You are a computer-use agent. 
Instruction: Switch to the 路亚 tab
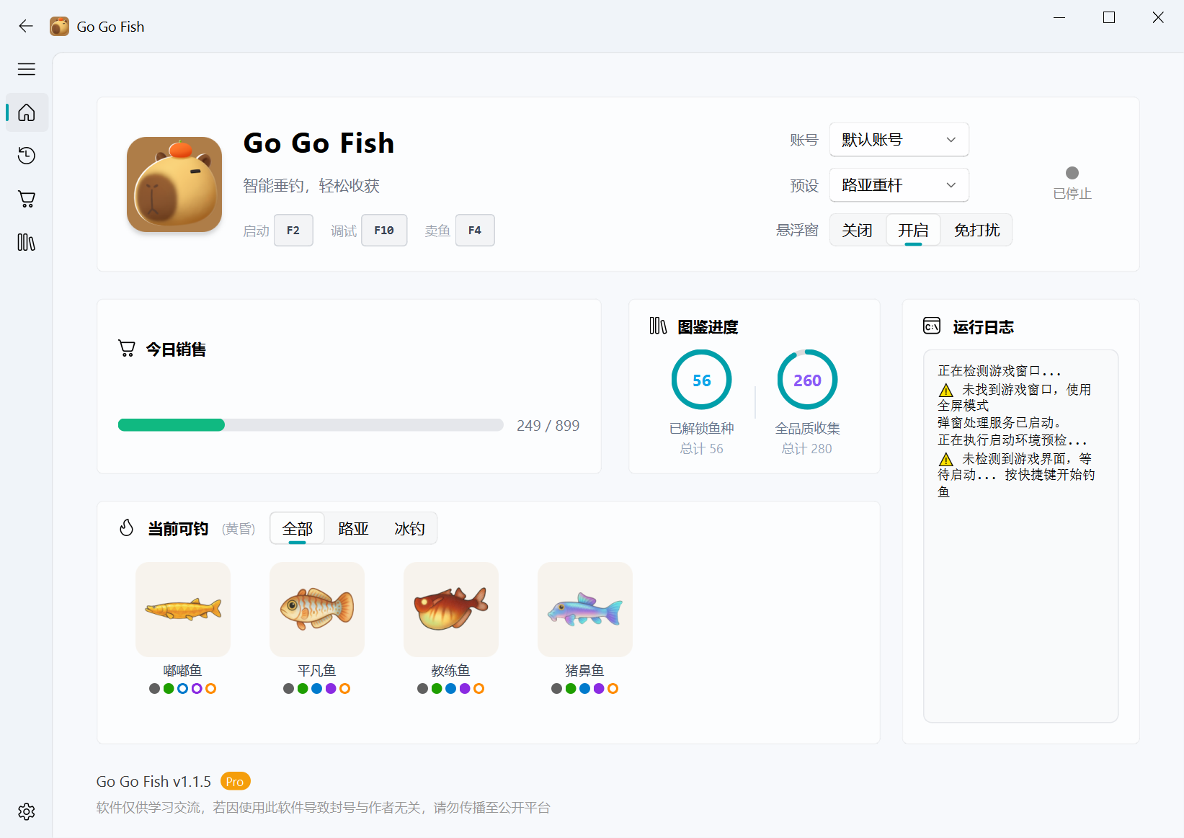[352, 528]
